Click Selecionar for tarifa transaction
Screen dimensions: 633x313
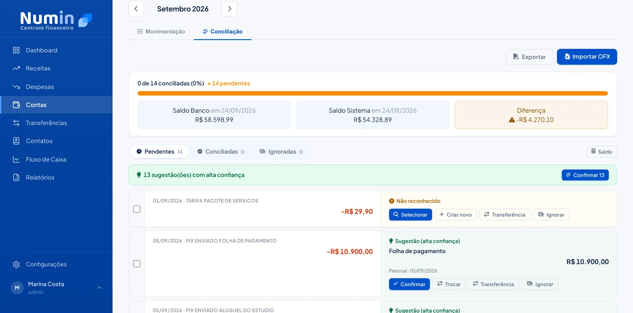[410, 215]
